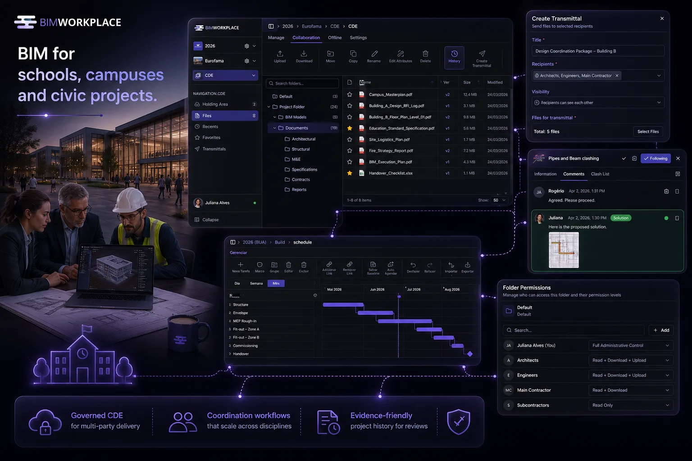
Task: Click the Download toolbar icon
Action: pos(304,54)
